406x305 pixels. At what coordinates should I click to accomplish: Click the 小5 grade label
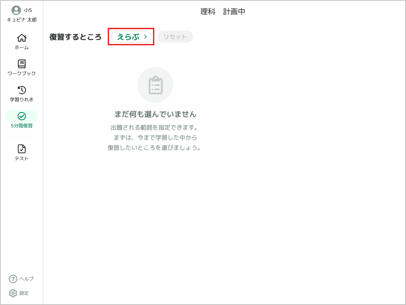coord(28,10)
